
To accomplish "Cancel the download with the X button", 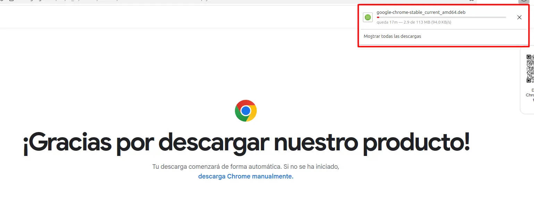I will coord(519,17).
